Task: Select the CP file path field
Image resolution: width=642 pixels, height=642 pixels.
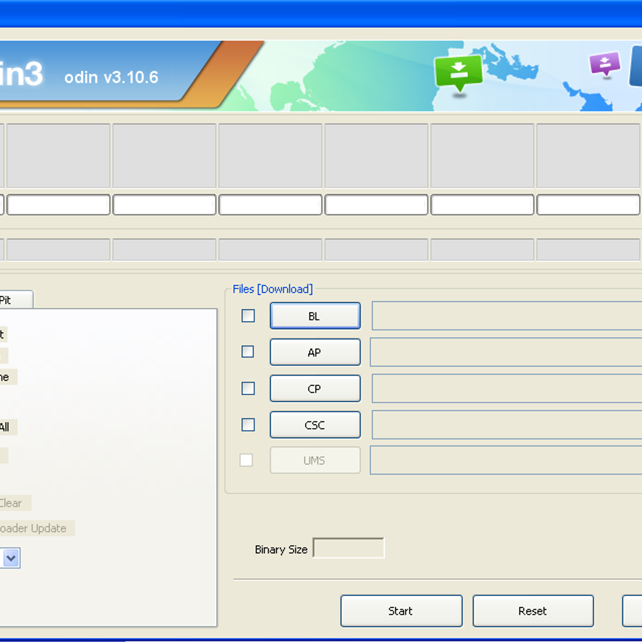Action: pos(507,388)
